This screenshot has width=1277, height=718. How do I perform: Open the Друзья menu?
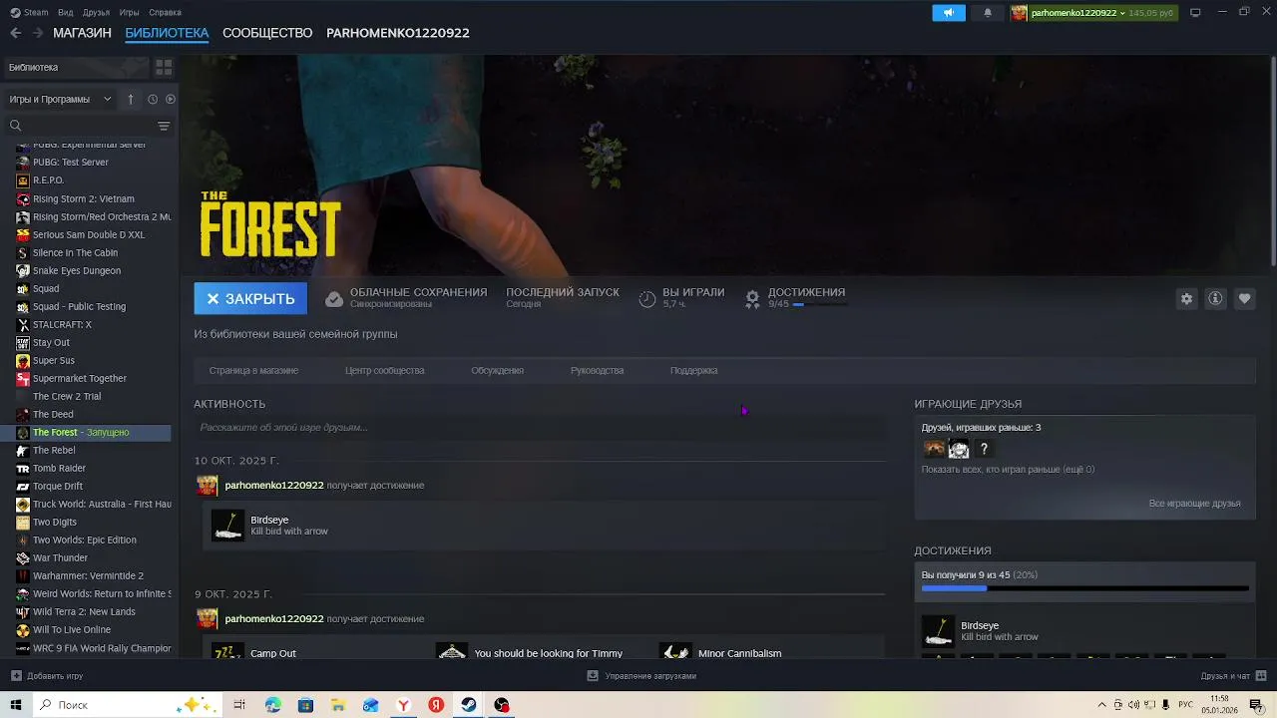click(97, 12)
